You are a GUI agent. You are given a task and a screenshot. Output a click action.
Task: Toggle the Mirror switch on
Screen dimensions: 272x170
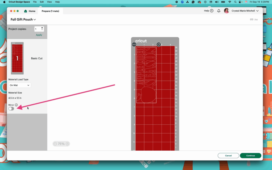[11, 109]
